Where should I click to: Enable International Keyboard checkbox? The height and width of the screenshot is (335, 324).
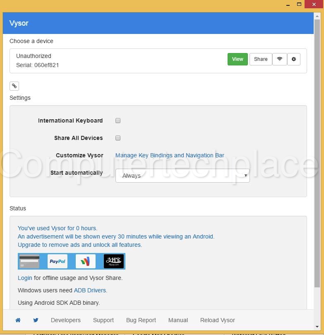point(118,121)
